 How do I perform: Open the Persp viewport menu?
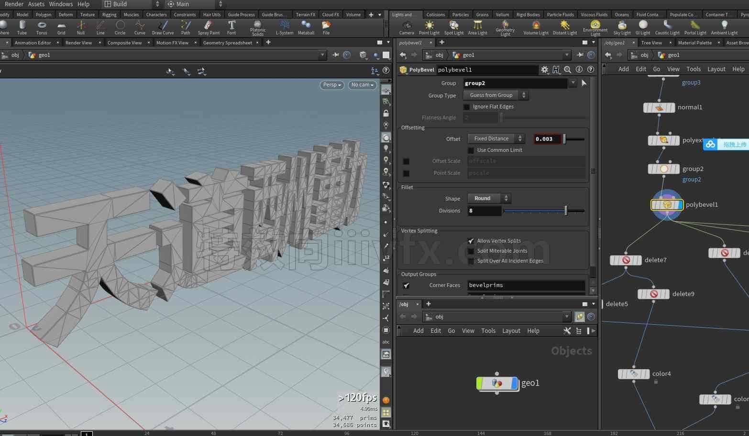[x=332, y=85]
